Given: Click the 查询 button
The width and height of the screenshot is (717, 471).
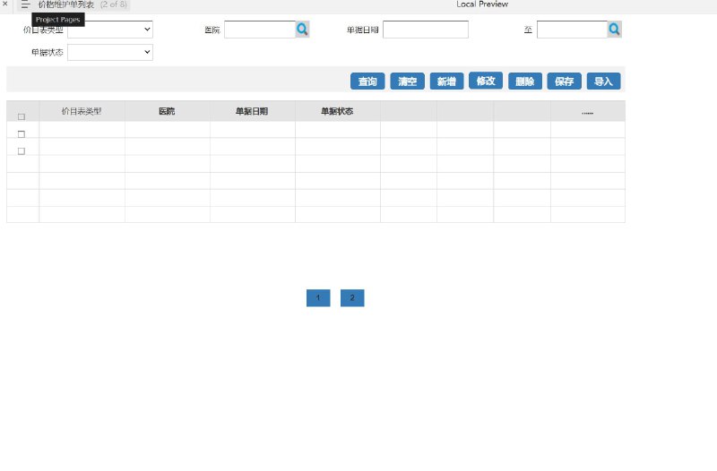Looking at the screenshot, I should (367, 81).
